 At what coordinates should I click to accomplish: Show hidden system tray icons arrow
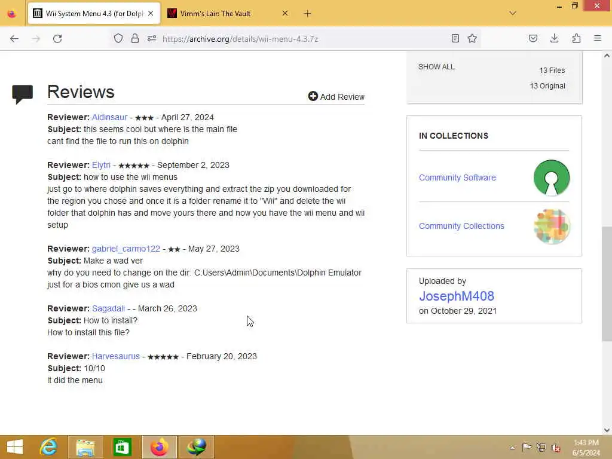click(512, 447)
